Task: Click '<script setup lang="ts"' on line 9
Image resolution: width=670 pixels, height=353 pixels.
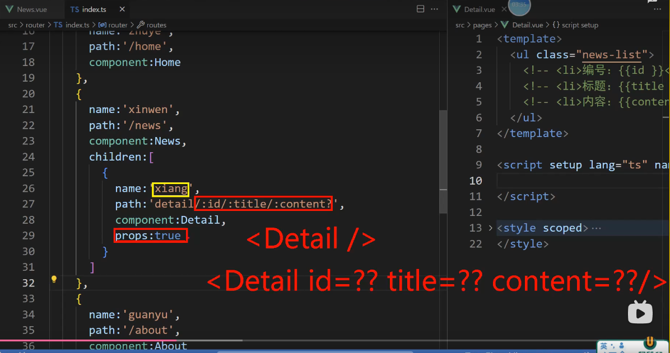Action: (572, 165)
